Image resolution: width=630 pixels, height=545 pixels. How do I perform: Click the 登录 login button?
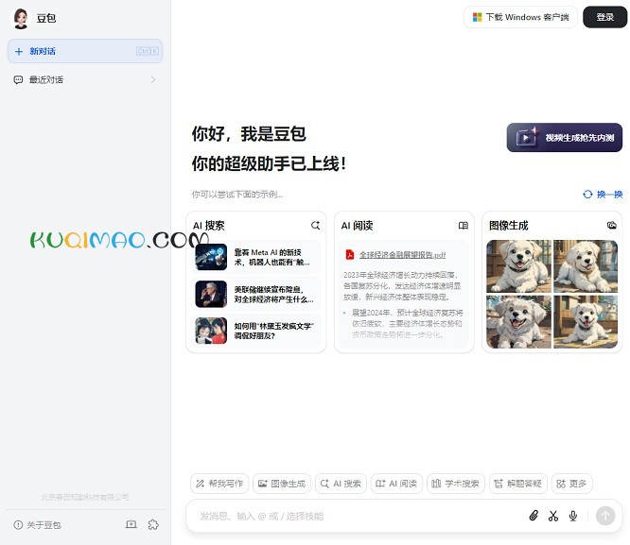coord(604,17)
